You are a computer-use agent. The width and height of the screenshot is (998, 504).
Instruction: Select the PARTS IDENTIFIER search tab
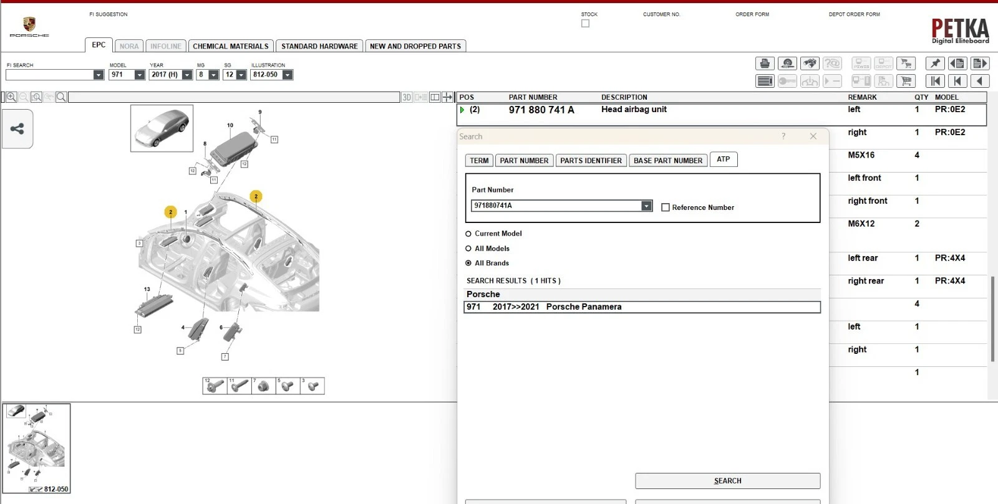(591, 161)
